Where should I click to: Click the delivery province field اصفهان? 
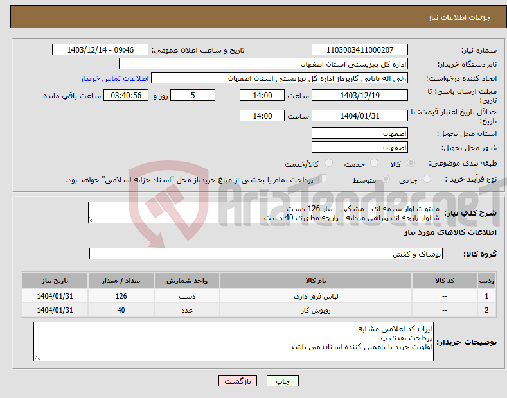click(360, 133)
